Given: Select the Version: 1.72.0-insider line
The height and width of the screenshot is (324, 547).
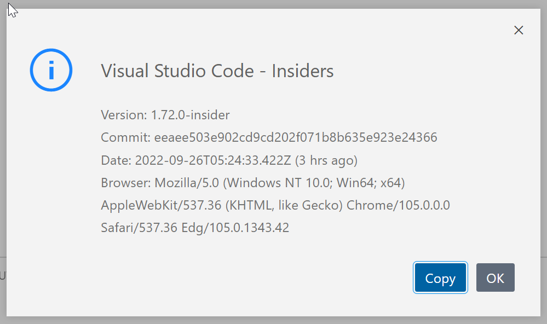Looking at the screenshot, I should coord(164,115).
